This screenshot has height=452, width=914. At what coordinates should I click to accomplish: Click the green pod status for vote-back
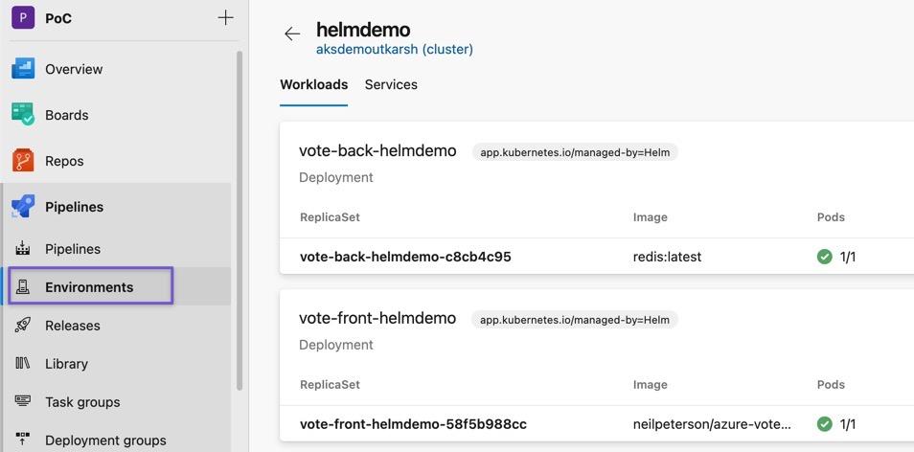pos(824,257)
